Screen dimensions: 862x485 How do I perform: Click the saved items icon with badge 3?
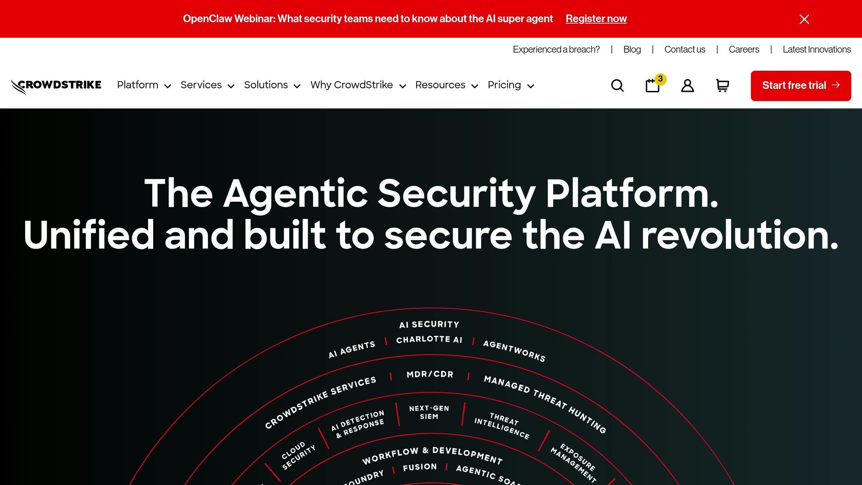[x=652, y=85]
